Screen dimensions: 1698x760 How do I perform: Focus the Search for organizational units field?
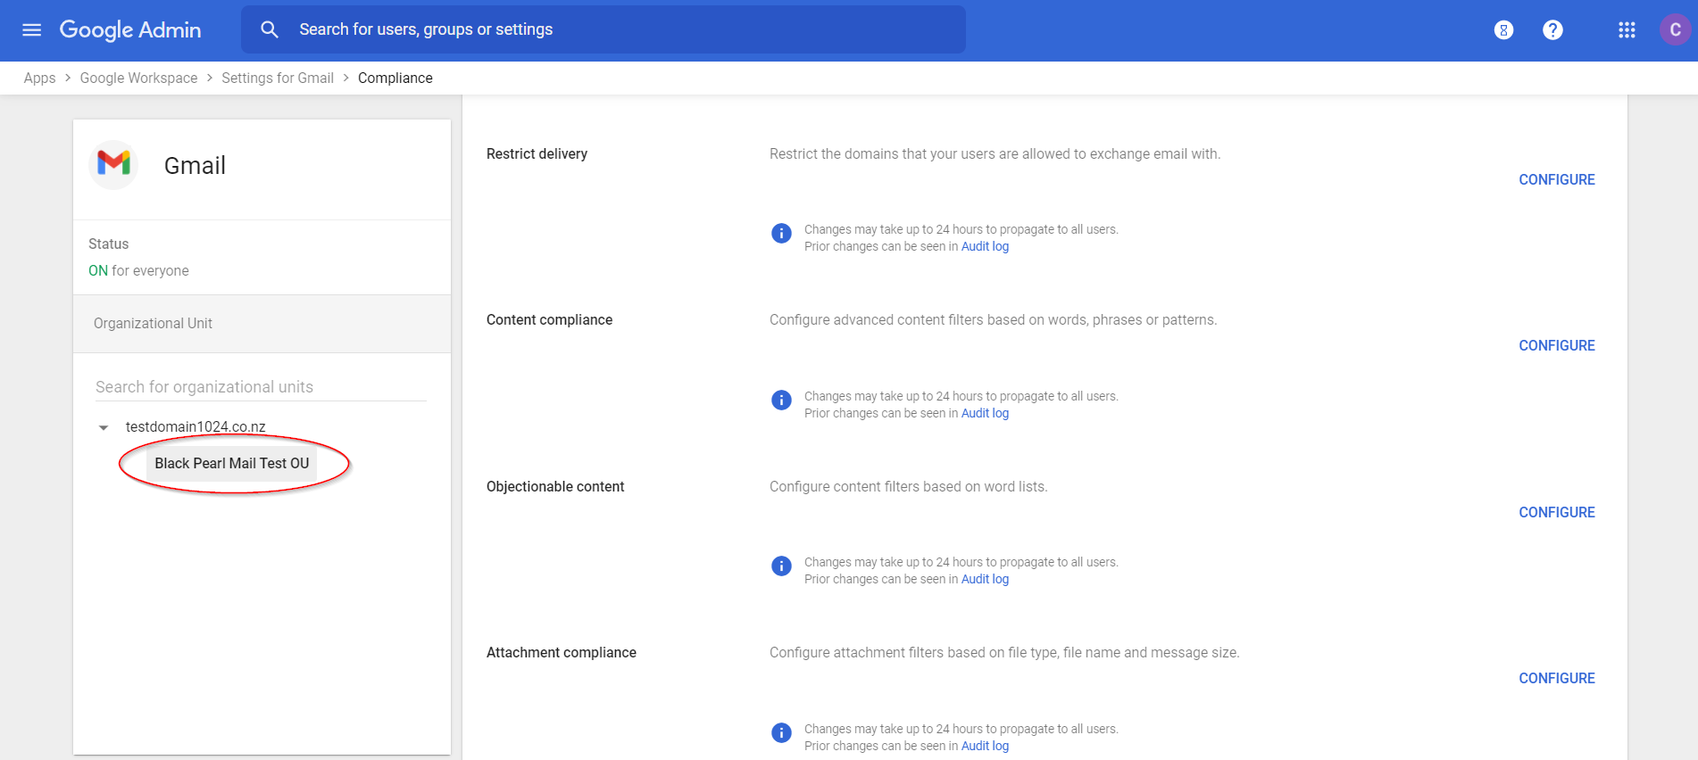coord(261,387)
